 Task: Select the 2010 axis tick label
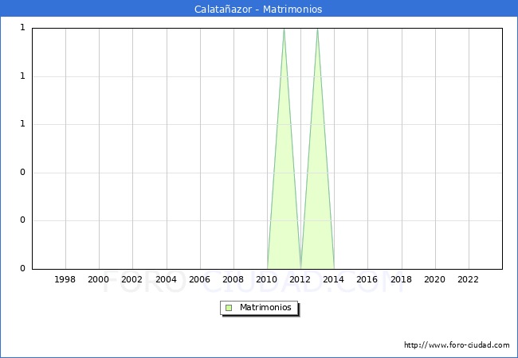coord(267,280)
